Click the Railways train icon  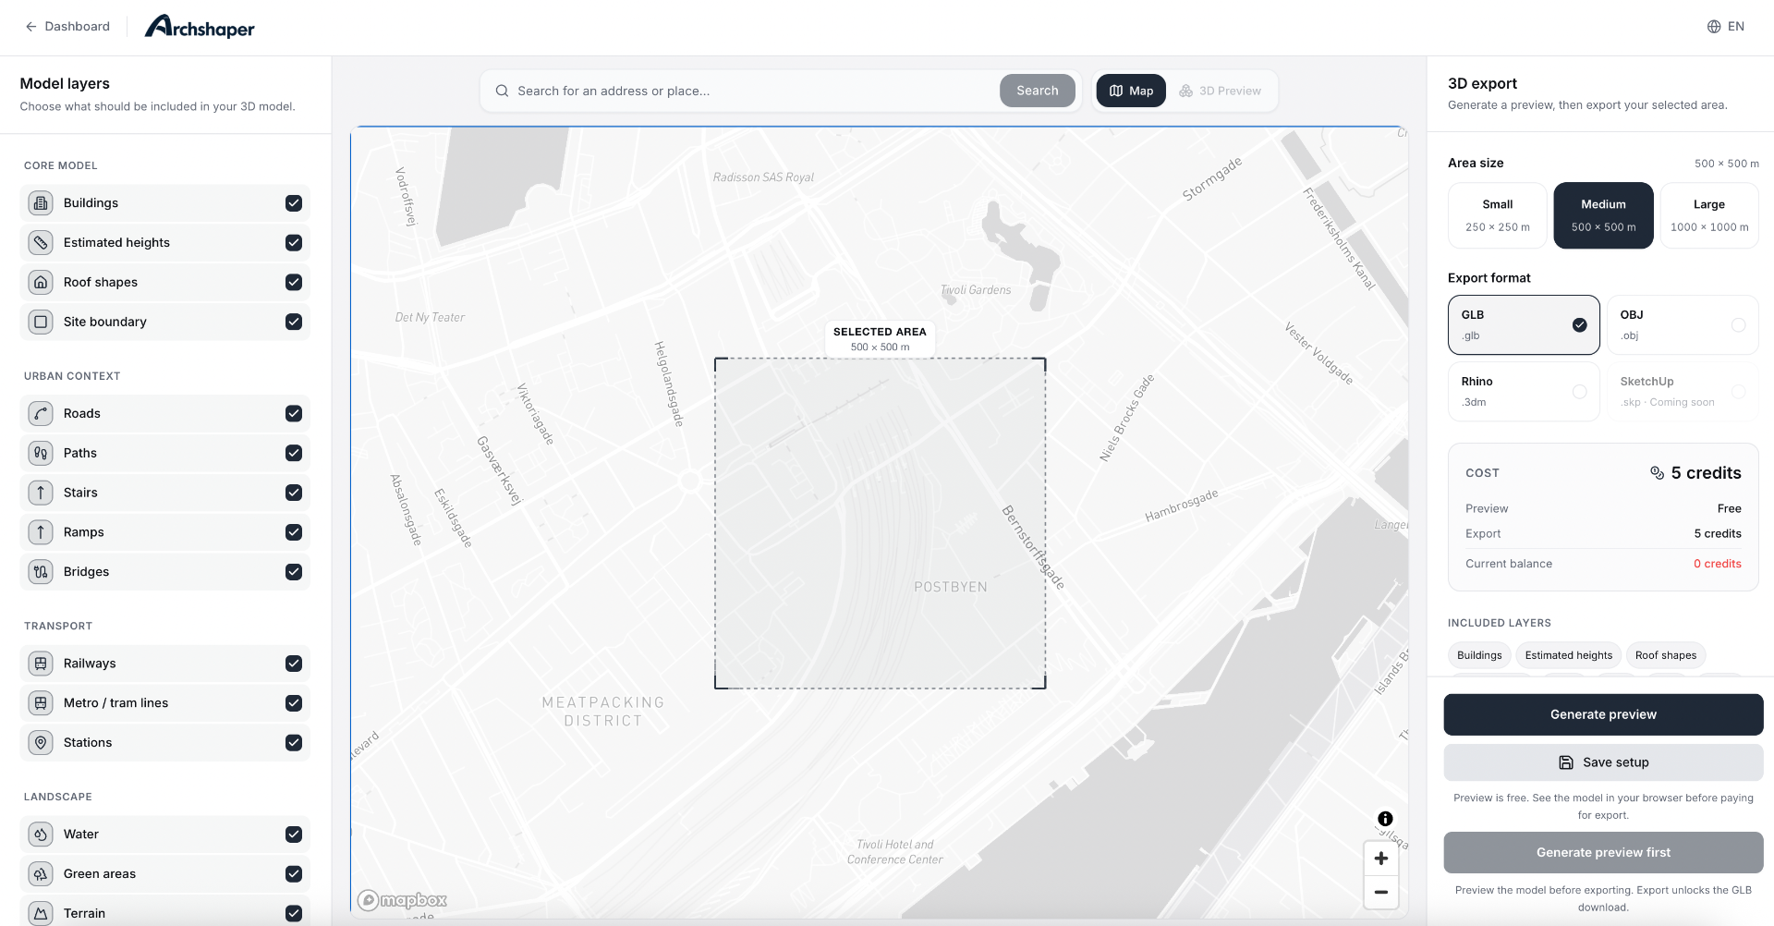click(x=41, y=664)
